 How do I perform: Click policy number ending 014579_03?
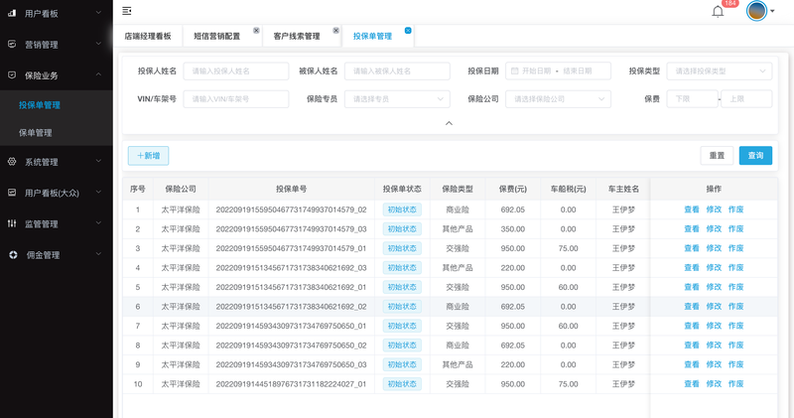[291, 229]
